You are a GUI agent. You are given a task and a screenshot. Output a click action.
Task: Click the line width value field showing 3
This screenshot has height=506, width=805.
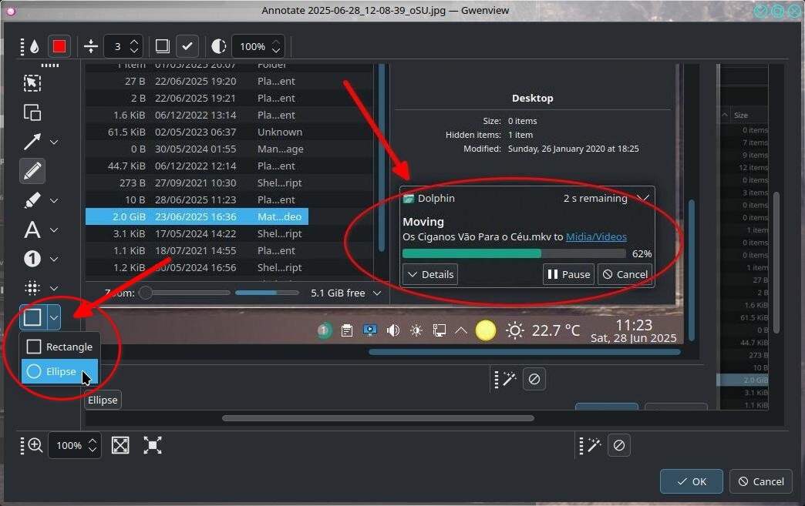(x=116, y=47)
